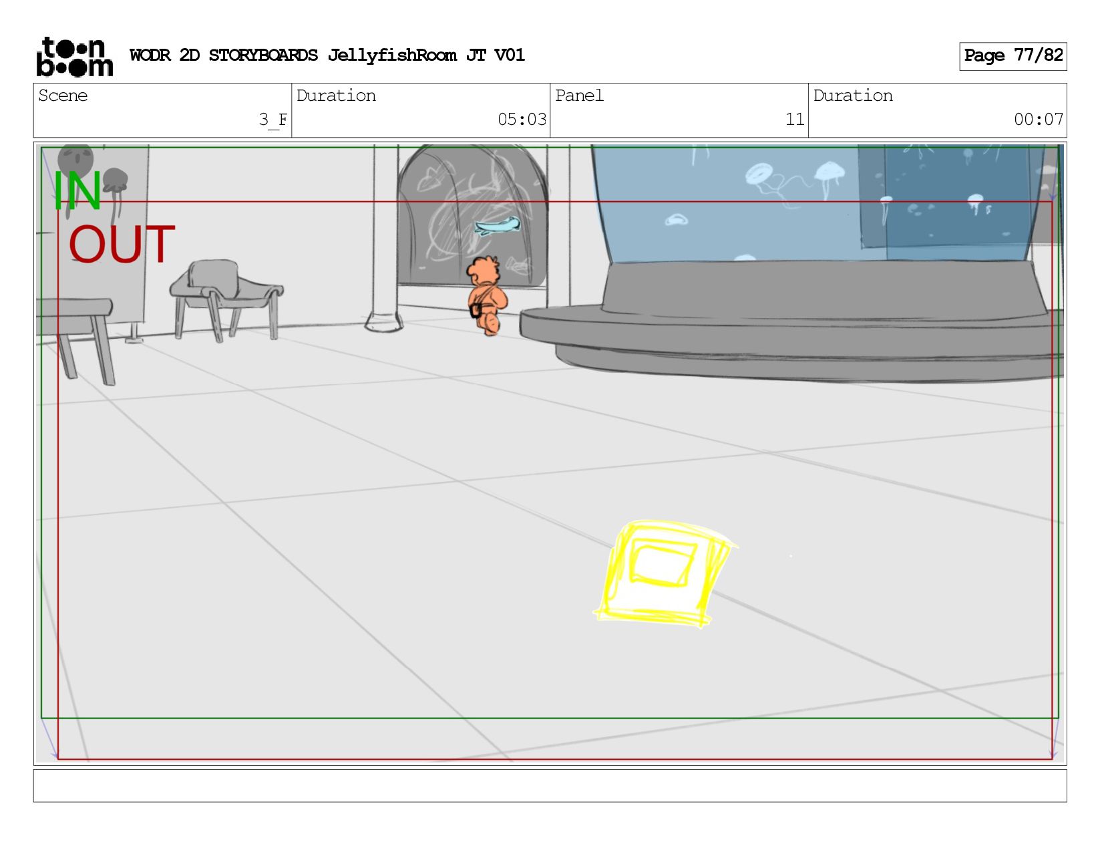Select the scene value '3_F'
The width and height of the screenshot is (1102, 852).
273,120
